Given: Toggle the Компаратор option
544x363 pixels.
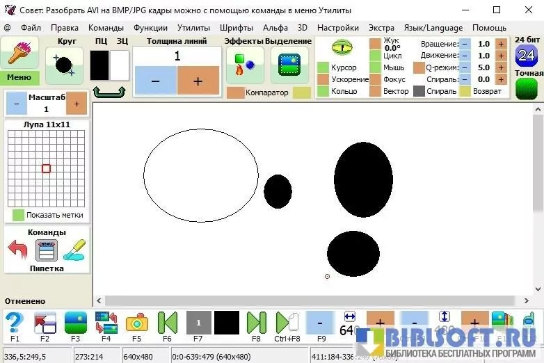Looking at the screenshot, I should (x=236, y=92).
